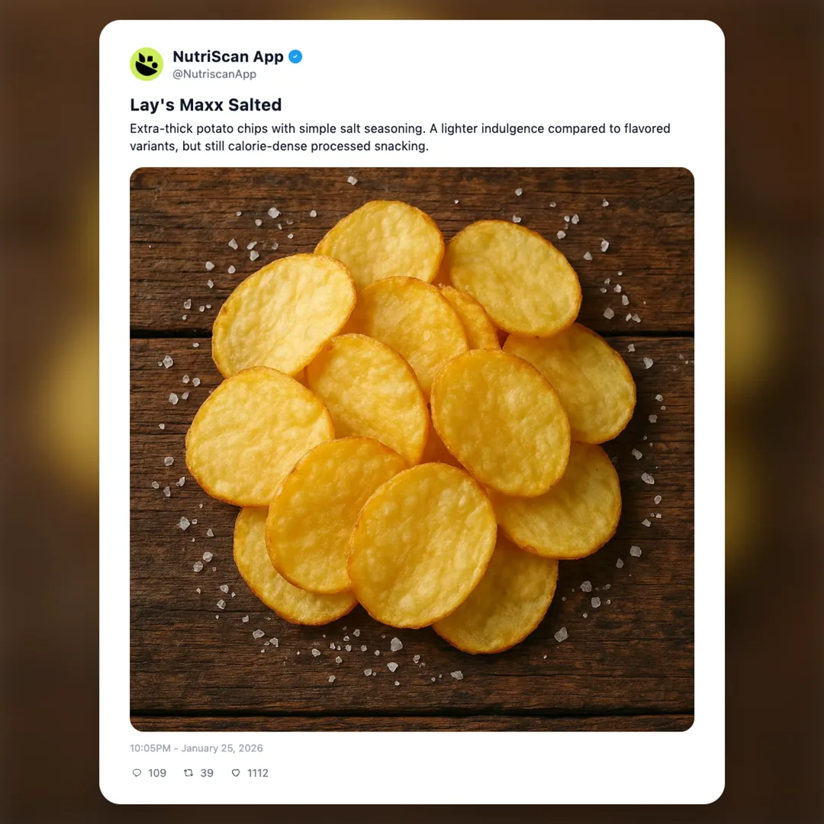Click the heart icon to like the post
The height and width of the screenshot is (824, 824).
[x=236, y=773]
